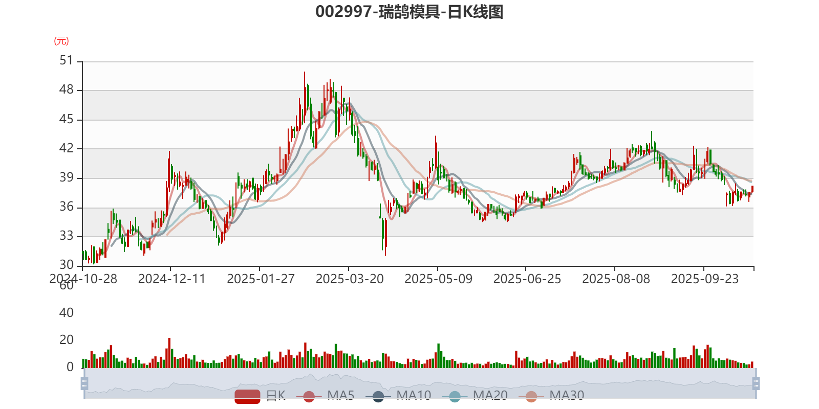The height and width of the screenshot is (409, 819).
Task: Toggle the MA10 line legend
Action: pyautogui.click(x=398, y=396)
